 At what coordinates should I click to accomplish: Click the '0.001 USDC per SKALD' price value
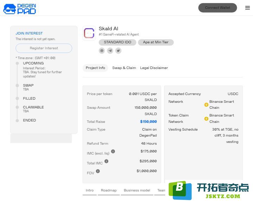(143, 97)
